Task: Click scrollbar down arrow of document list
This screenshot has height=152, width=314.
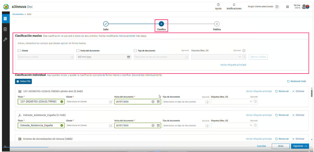Action: pyautogui.click(x=311, y=140)
